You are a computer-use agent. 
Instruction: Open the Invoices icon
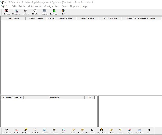click(45, 12)
